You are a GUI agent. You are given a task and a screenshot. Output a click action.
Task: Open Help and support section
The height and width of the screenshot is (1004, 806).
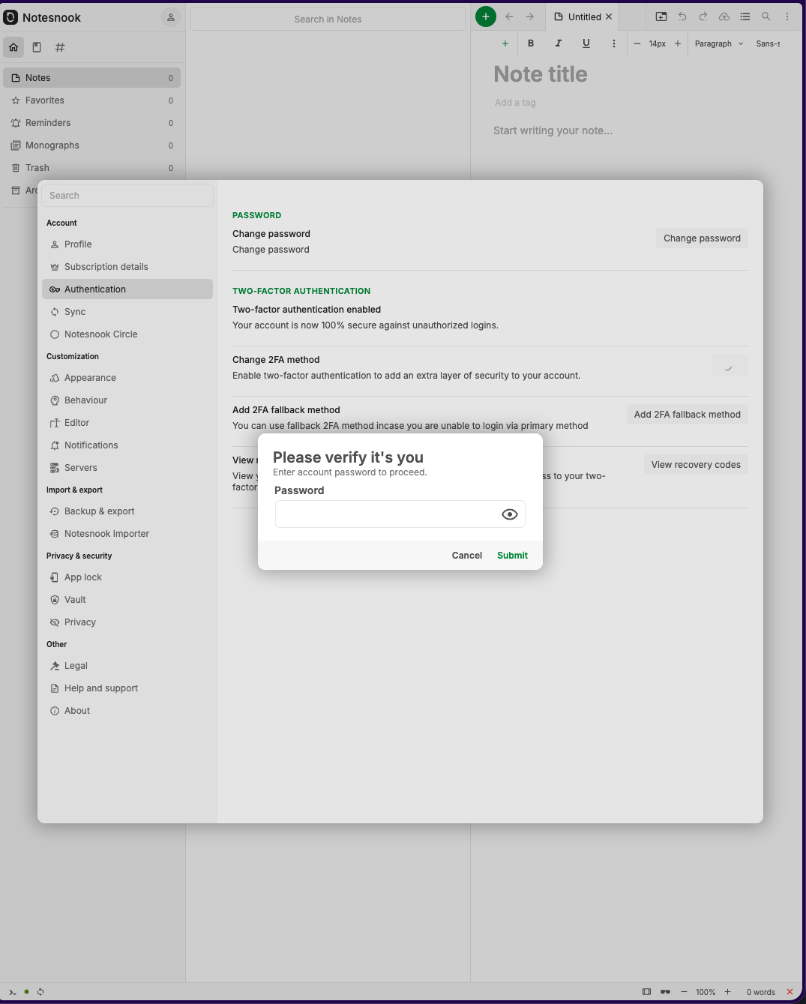127,688
